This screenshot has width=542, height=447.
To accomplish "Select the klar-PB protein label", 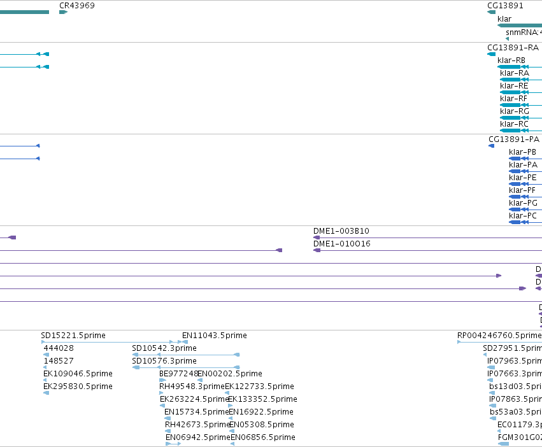I will [523, 152].
